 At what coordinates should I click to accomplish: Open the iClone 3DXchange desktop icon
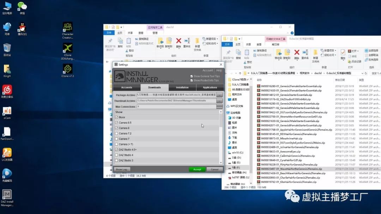[x=67, y=51]
